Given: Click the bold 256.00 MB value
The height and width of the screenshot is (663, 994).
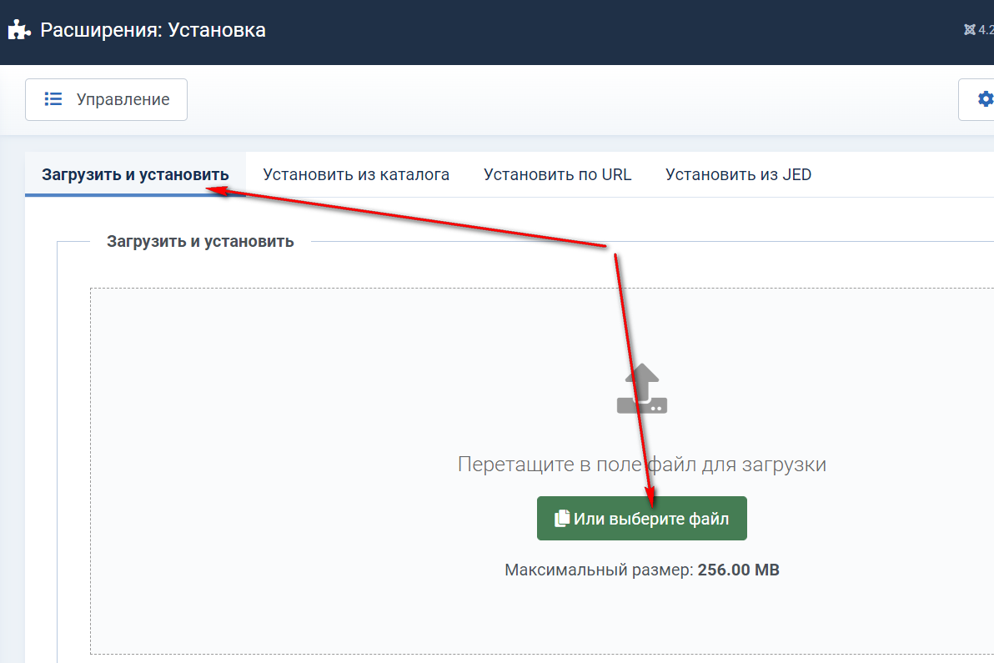Looking at the screenshot, I should 738,570.
